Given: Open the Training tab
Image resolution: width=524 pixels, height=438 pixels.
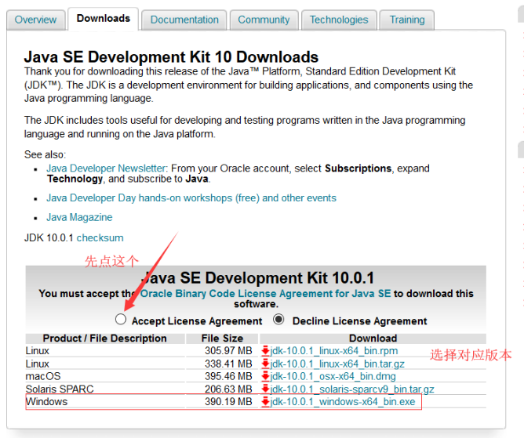Looking at the screenshot, I should pyautogui.click(x=407, y=20).
